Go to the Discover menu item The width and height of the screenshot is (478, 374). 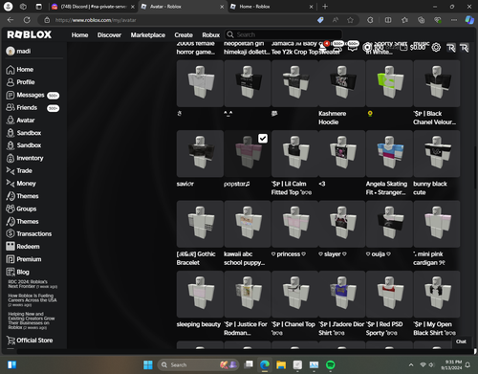[109, 34]
